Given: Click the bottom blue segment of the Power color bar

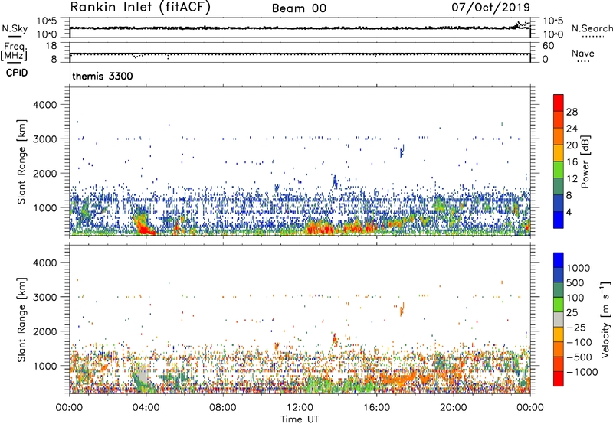Looking at the screenshot, I should click(x=559, y=220).
